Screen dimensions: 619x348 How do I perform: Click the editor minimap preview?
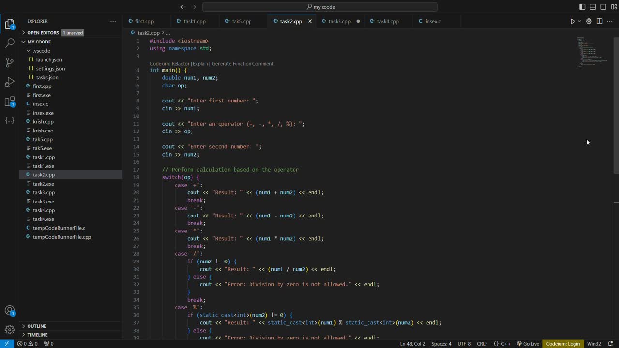[x=587, y=51]
